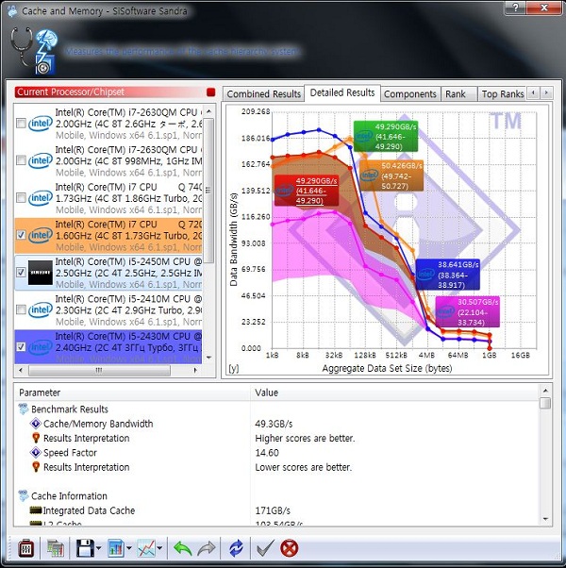Click the blue 38.641GB/s chart label

pyautogui.click(x=448, y=275)
